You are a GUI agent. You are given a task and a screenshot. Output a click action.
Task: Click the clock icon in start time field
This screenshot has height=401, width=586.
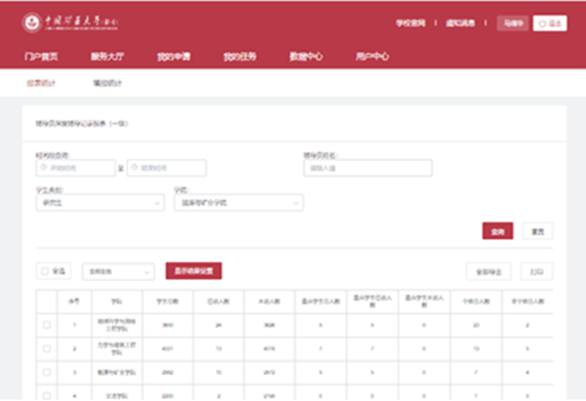[x=41, y=168]
